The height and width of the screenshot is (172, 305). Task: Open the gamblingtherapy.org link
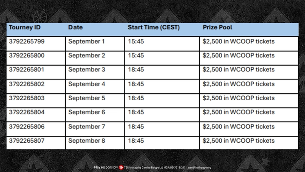[199, 168]
